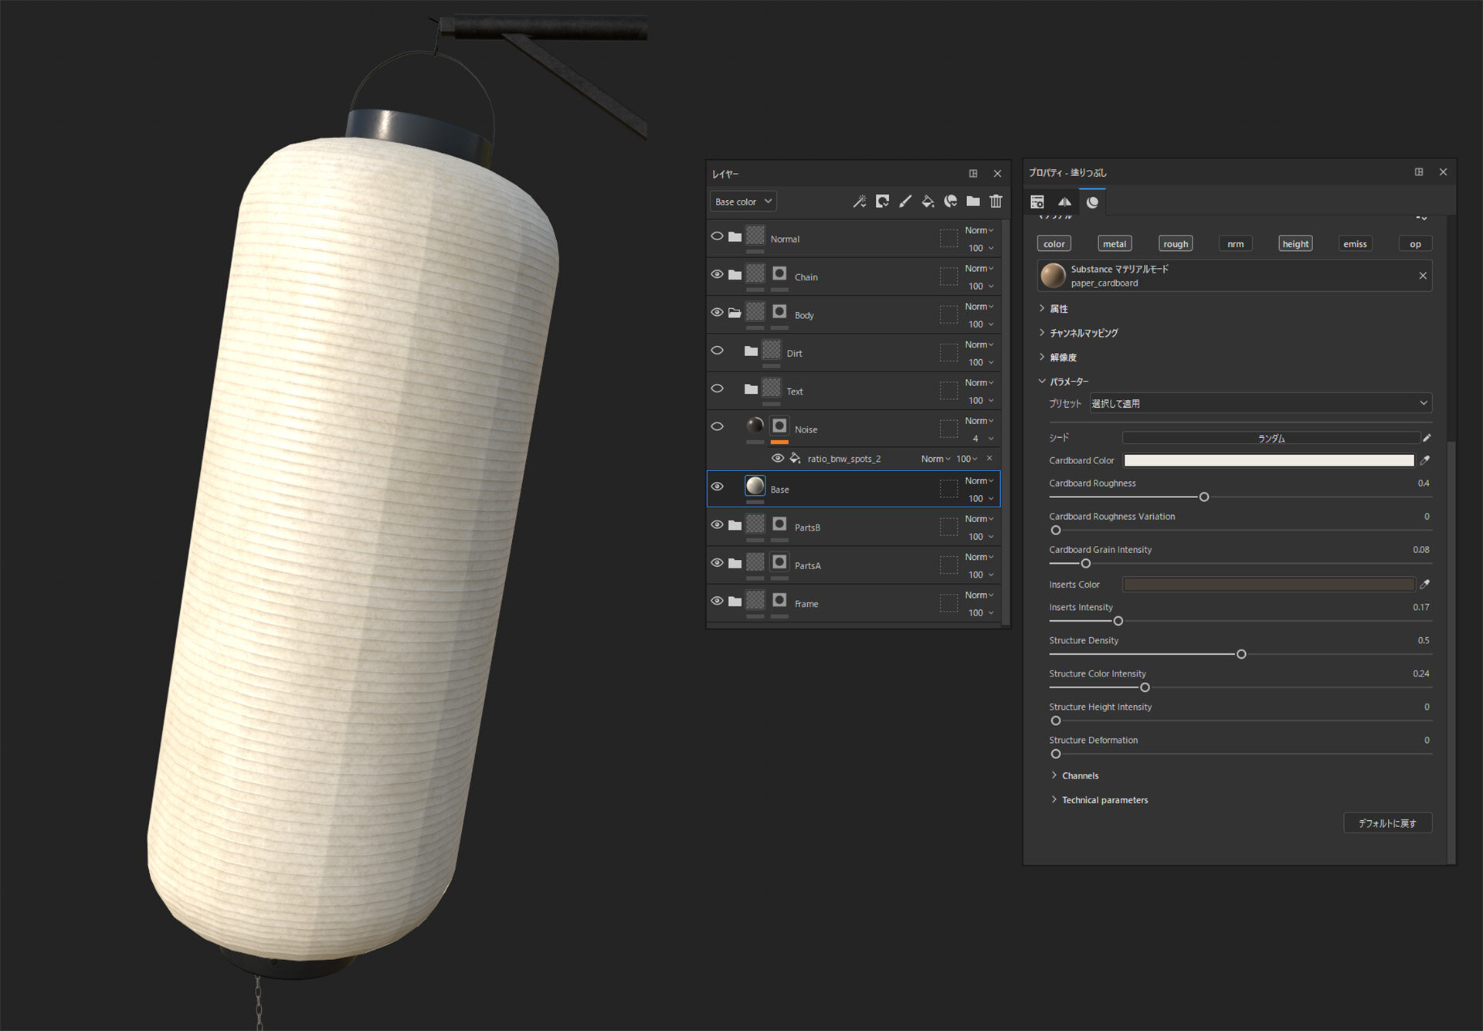Screen dimensions: 1483x1031
Task: Click the Cardboard Color swatch
Action: (x=1268, y=460)
